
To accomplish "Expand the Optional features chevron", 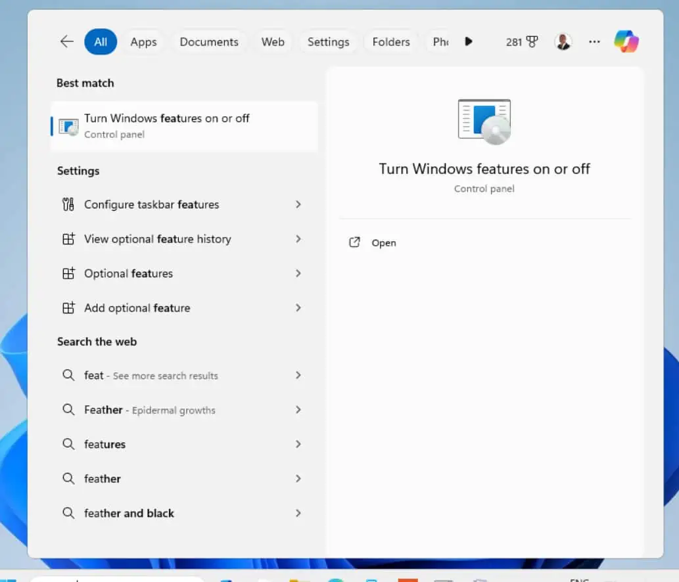I will coord(298,273).
